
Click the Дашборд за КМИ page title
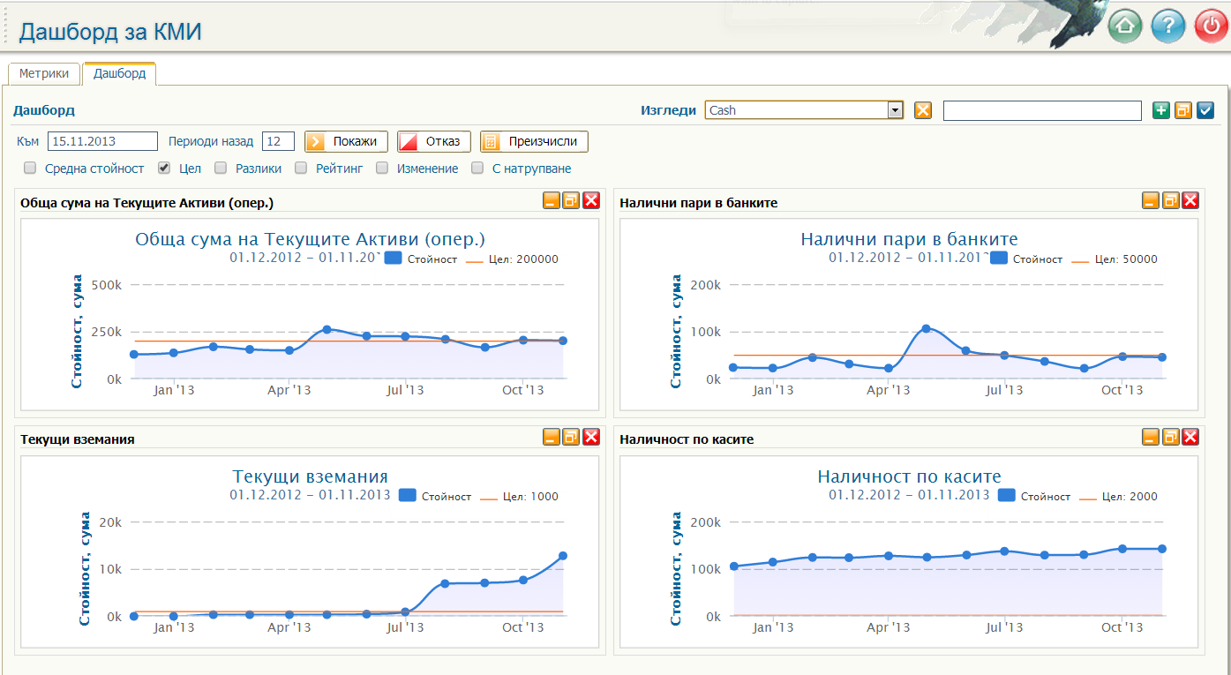coord(110,33)
